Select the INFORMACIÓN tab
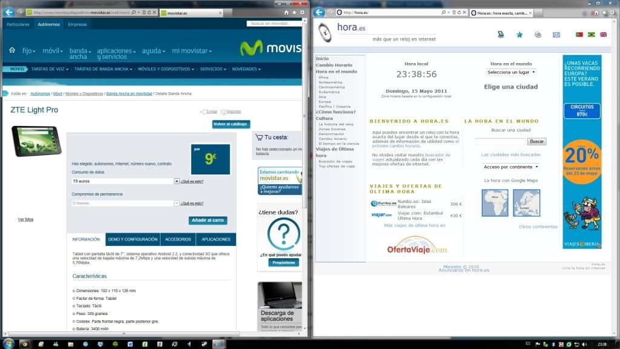The image size is (620, 349). point(86,239)
